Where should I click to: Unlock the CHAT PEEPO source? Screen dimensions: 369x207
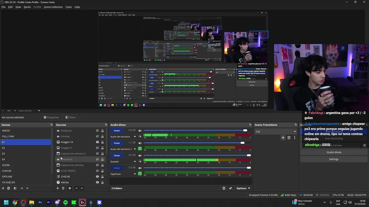point(102,171)
